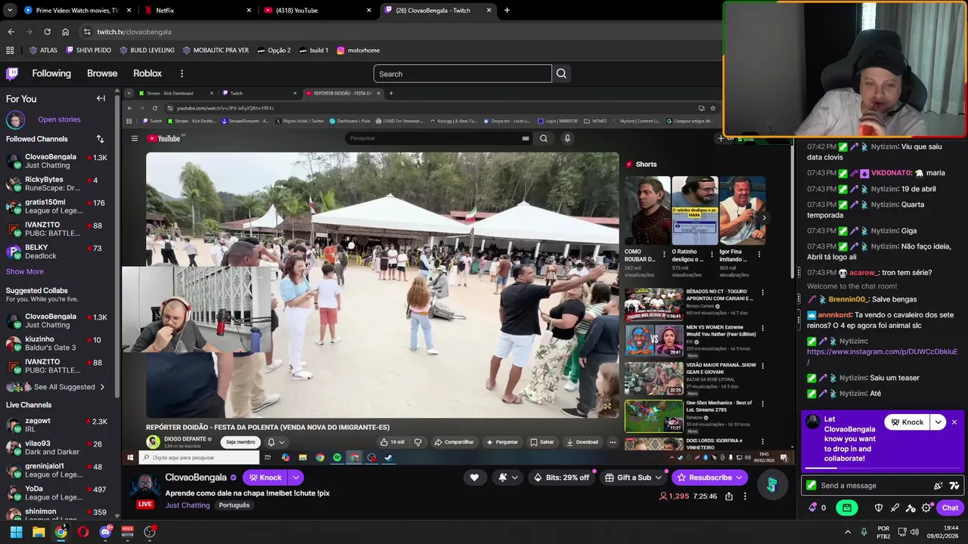
Task: Open the Browse navigation item
Action: [x=102, y=73]
